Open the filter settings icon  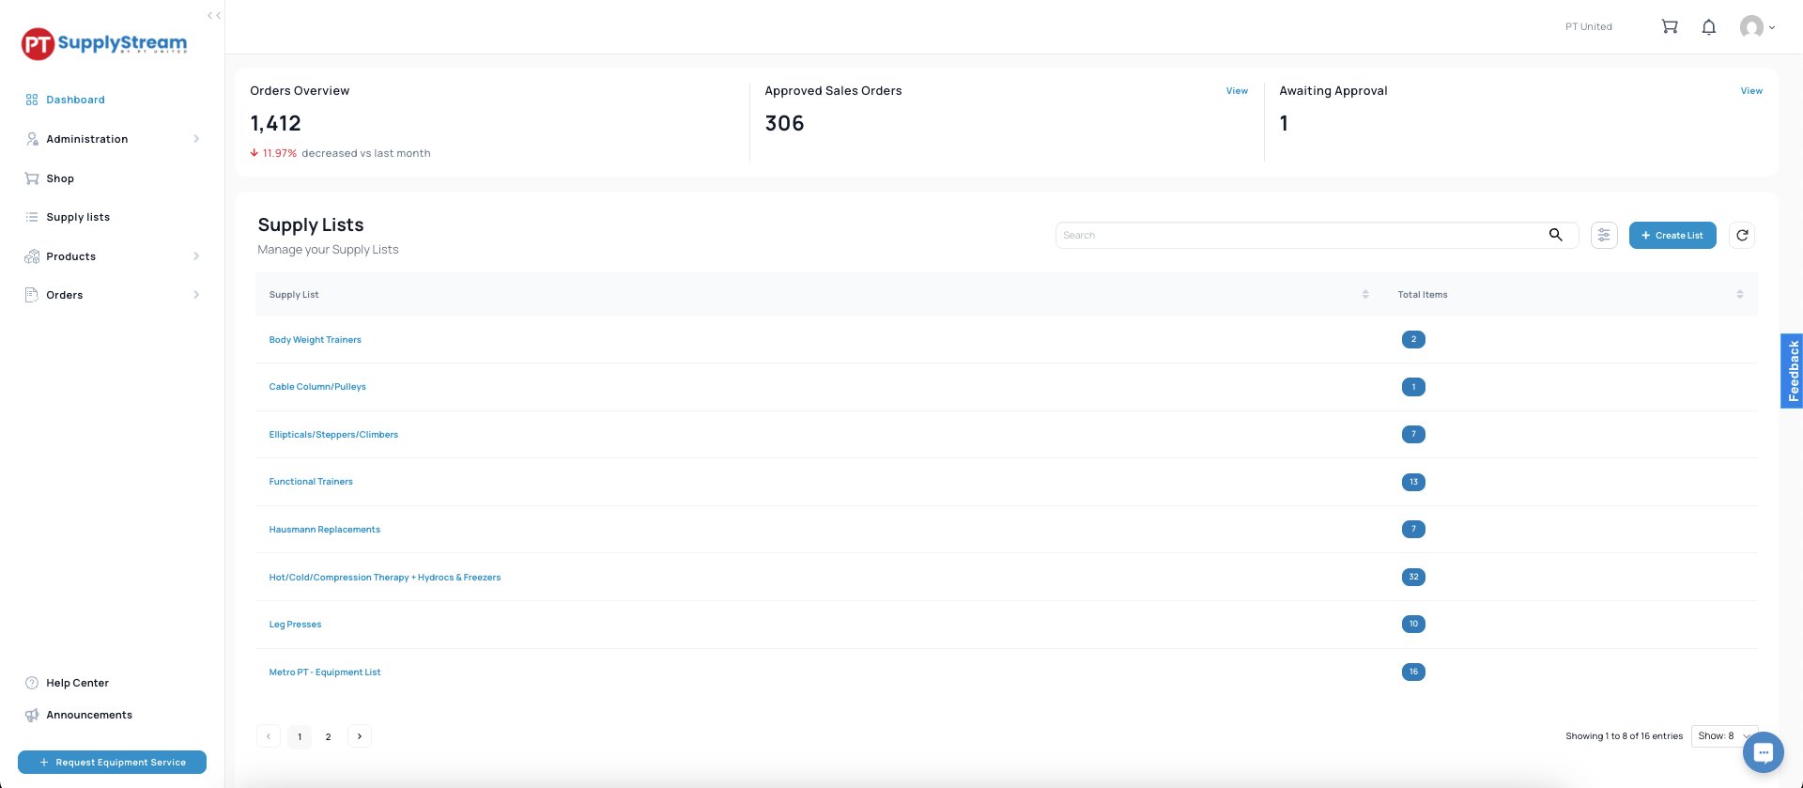[1604, 235]
